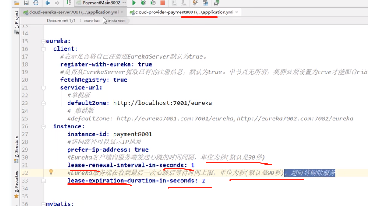Click the instance-id value payment8001
The image size is (368, 206).
pyautogui.click(x=133, y=134)
